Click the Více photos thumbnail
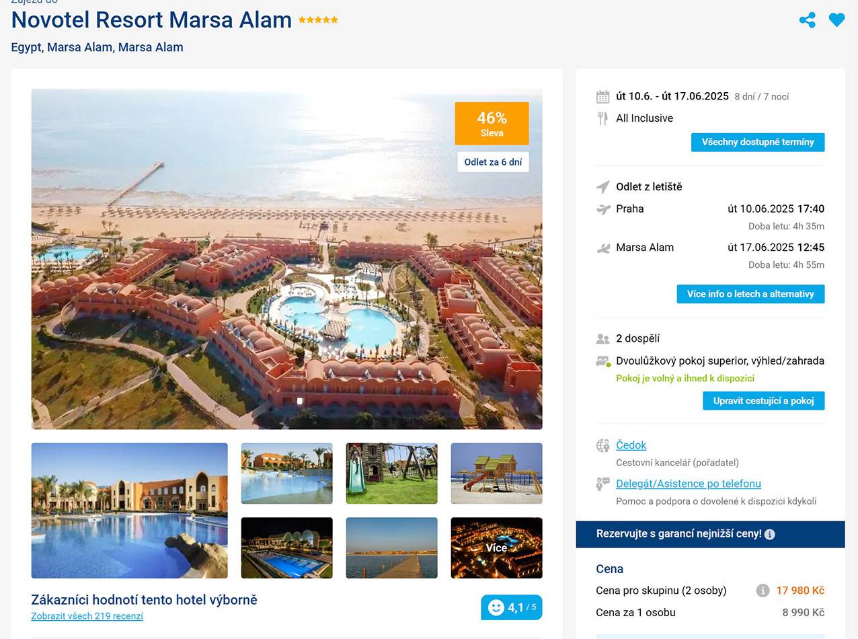The height and width of the screenshot is (639, 858). coord(496,548)
